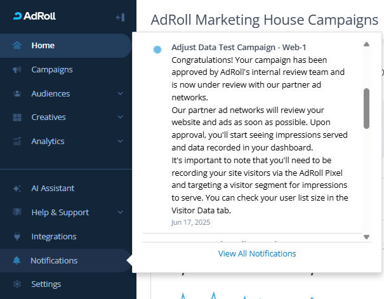Click the Campaigns megaphone icon
This screenshot has width=384, height=299.
click(x=17, y=70)
